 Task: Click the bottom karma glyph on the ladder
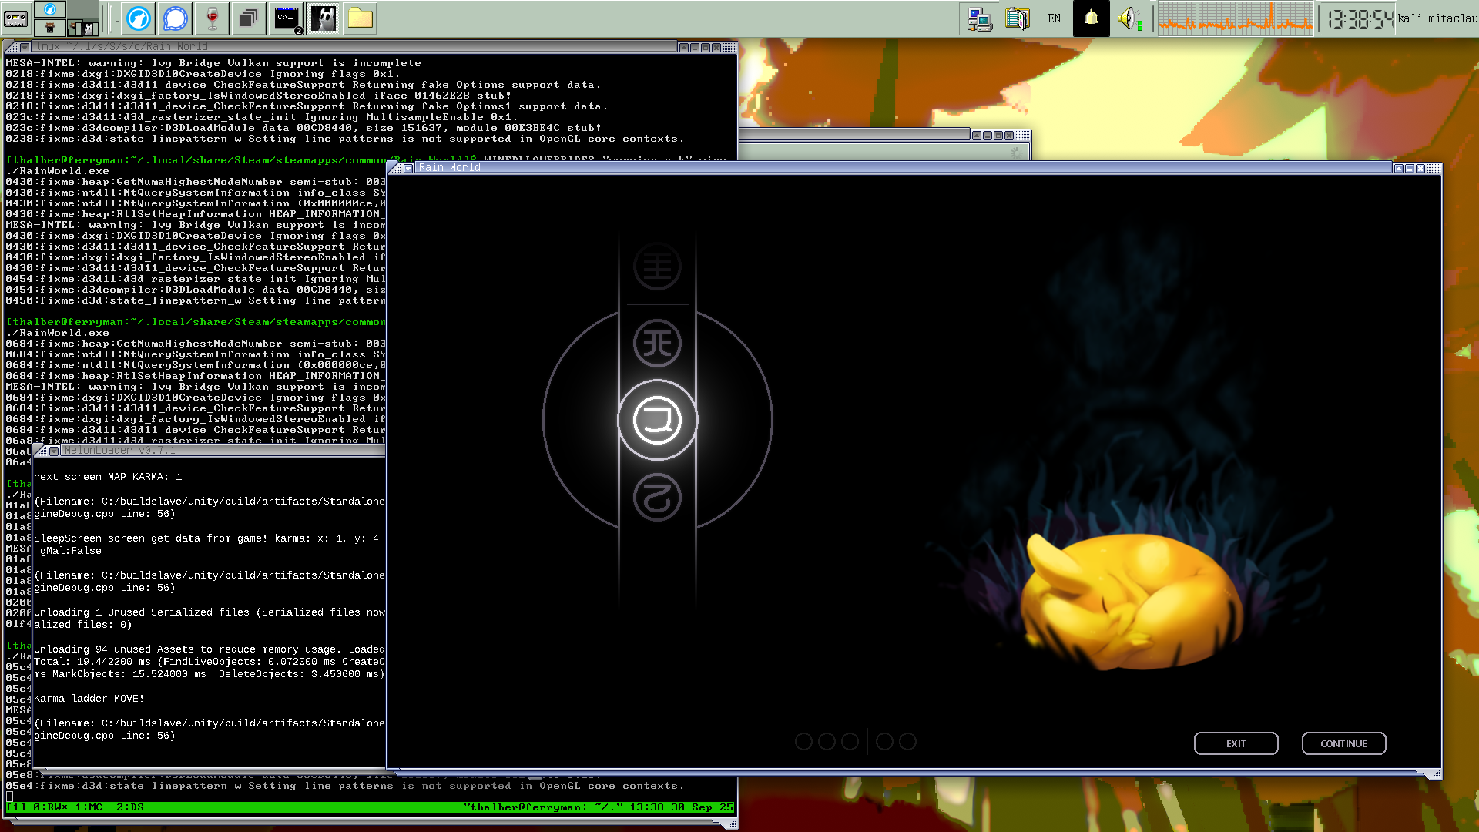pyautogui.click(x=657, y=497)
